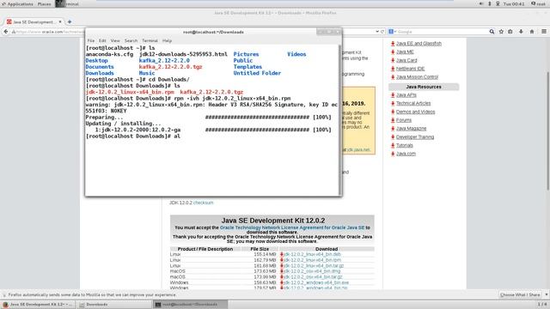Open the Forums resource link
Screen dimensions: 550x309
click(404, 120)
